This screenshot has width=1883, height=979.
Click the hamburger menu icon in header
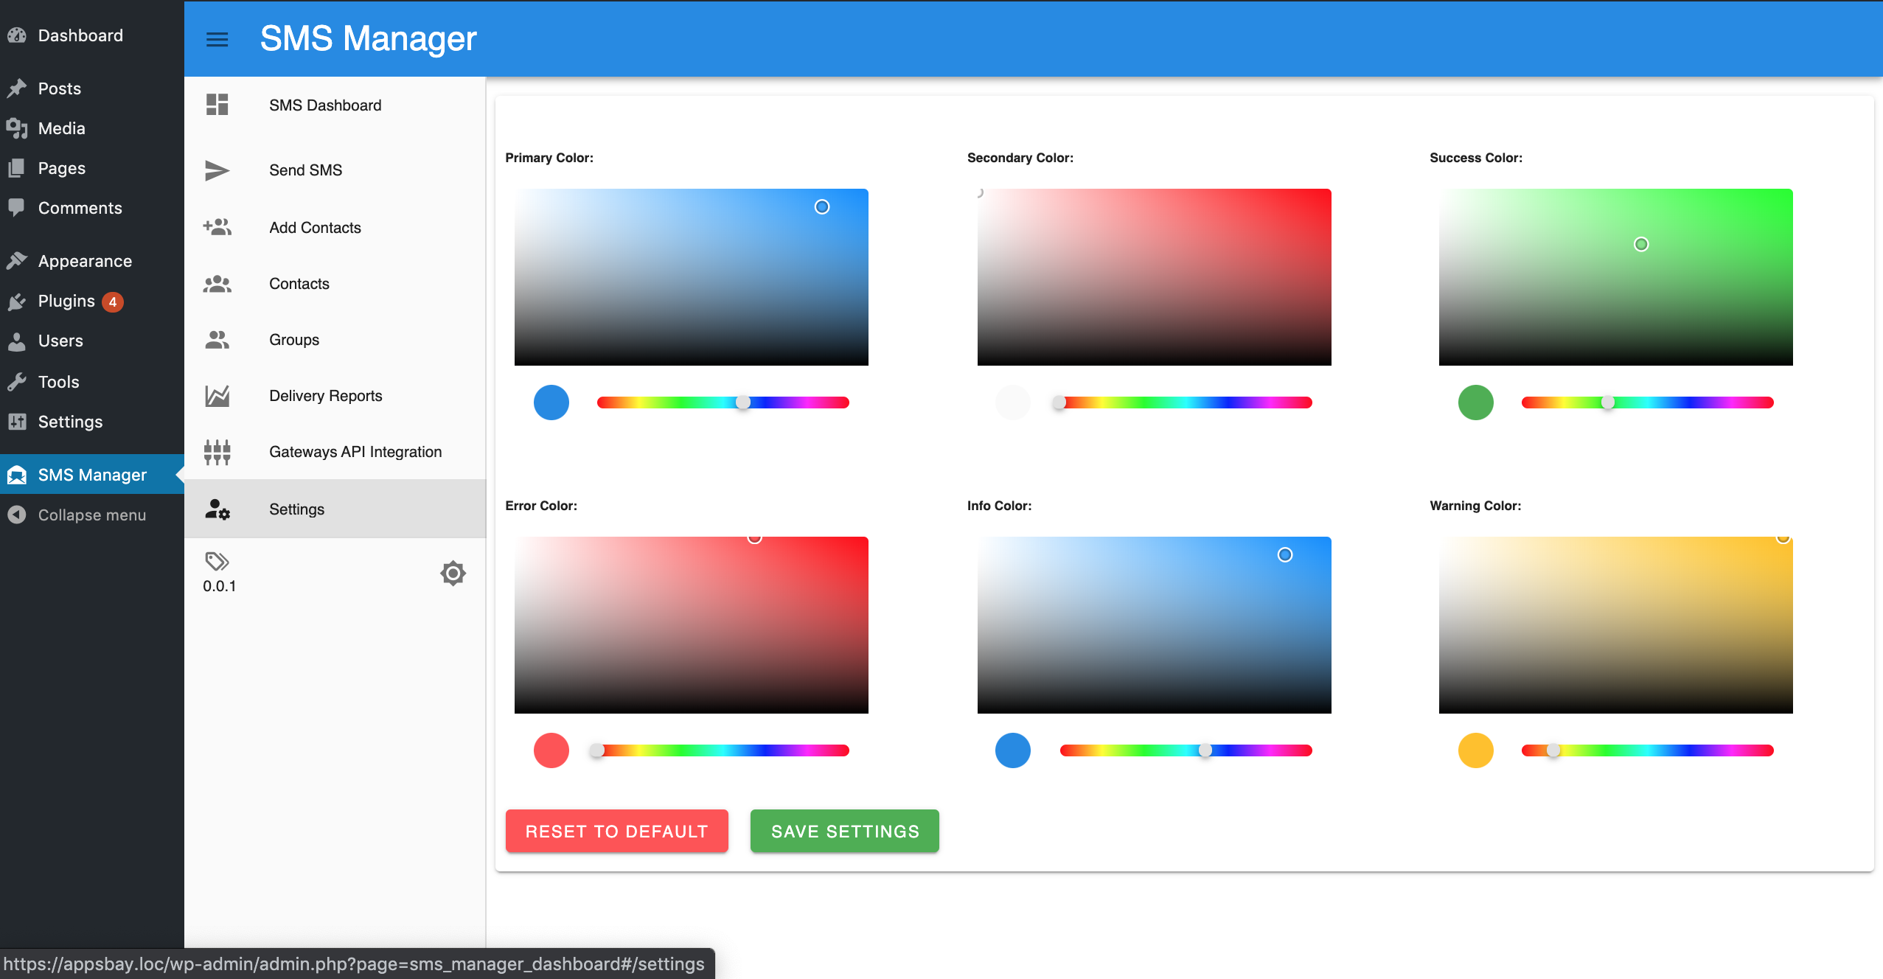click(x=217, y=39)
